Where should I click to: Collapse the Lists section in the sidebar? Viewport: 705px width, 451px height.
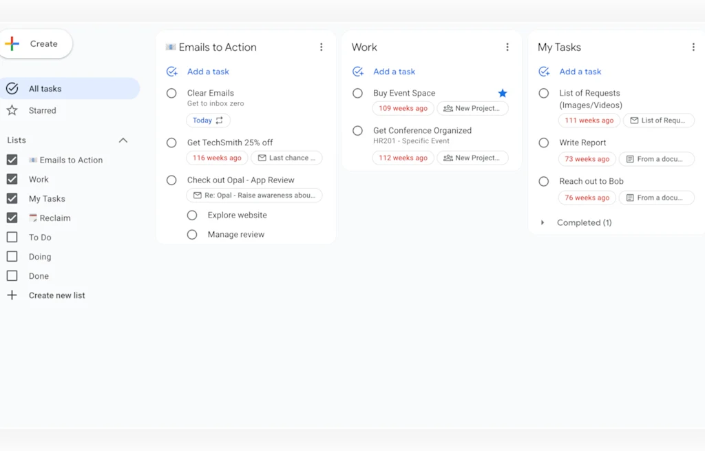123,140
